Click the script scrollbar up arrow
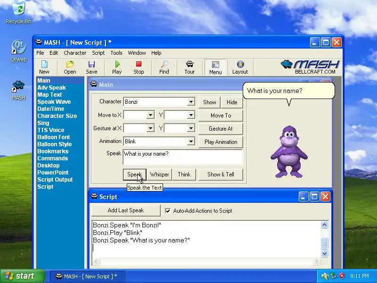This screenshot has height=283, width=377. [x=324, y=225]
